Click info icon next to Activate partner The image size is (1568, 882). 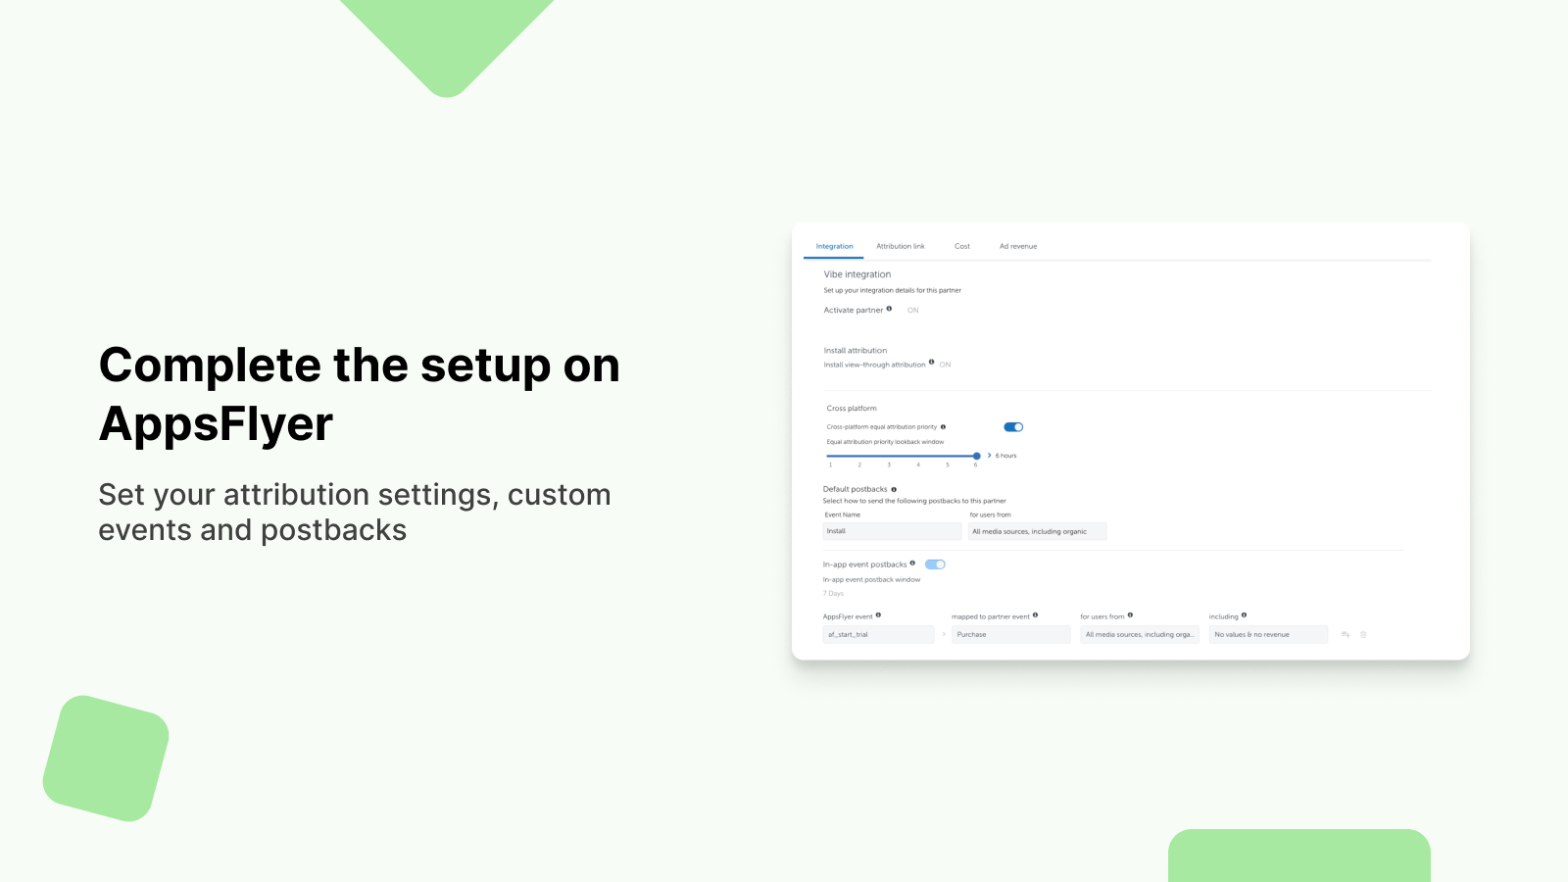[x=889, y=309]
